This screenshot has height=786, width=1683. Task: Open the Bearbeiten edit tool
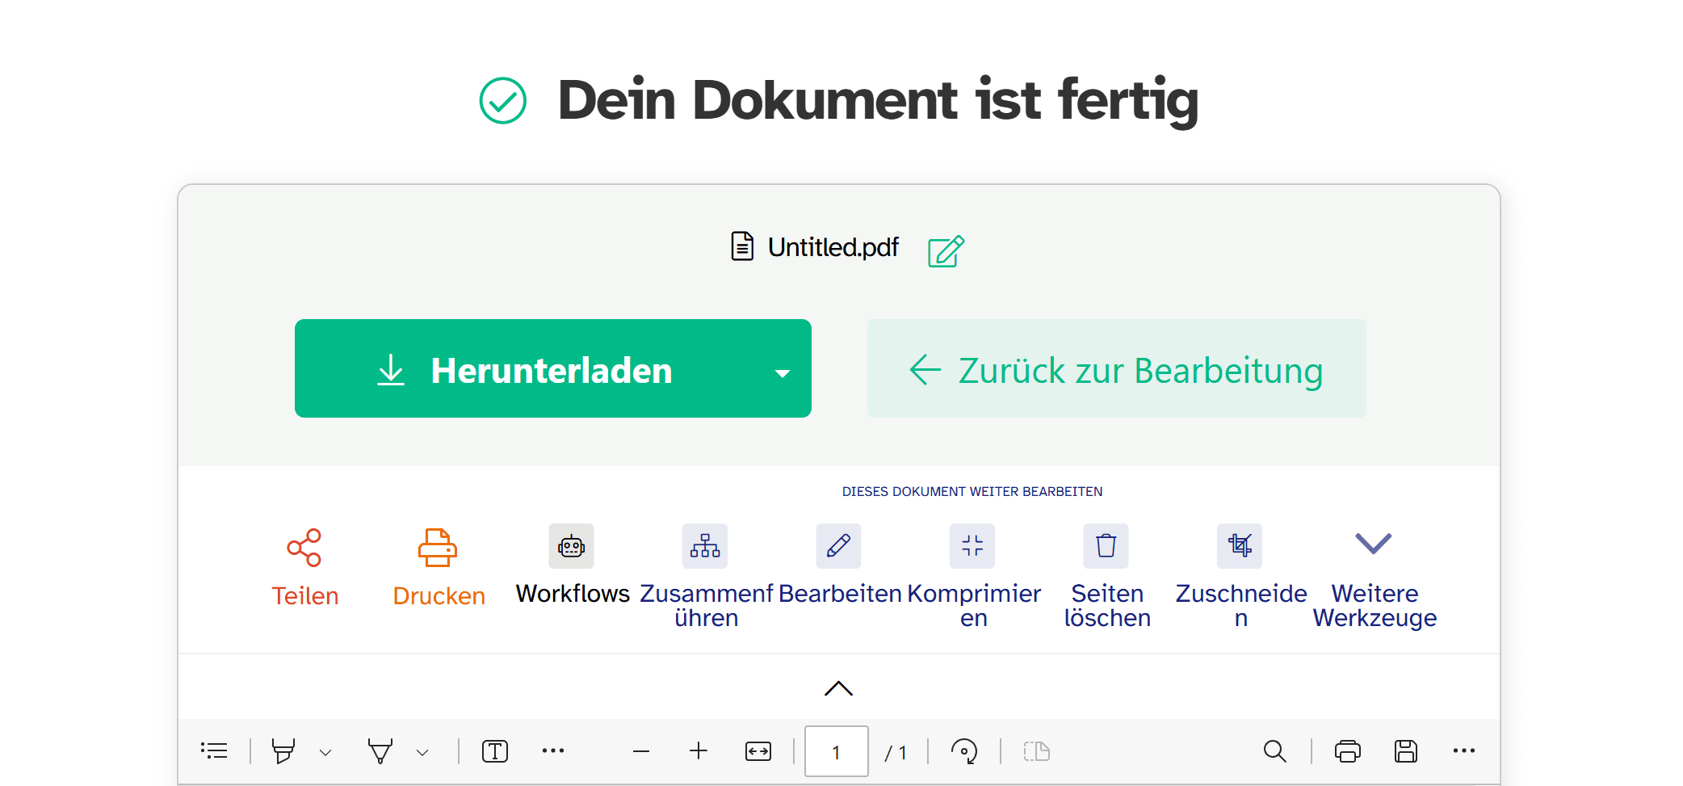(x=838, y=547)
